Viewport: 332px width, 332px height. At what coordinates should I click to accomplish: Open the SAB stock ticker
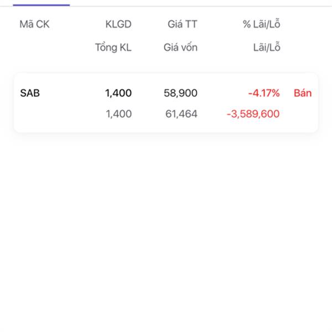click(30, 93)
